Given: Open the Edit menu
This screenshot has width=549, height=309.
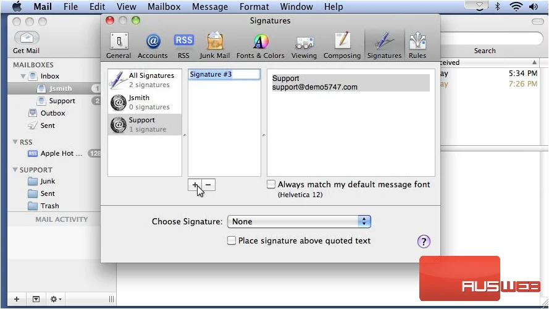Looking at the screenshot, I should tap(97, 6).
